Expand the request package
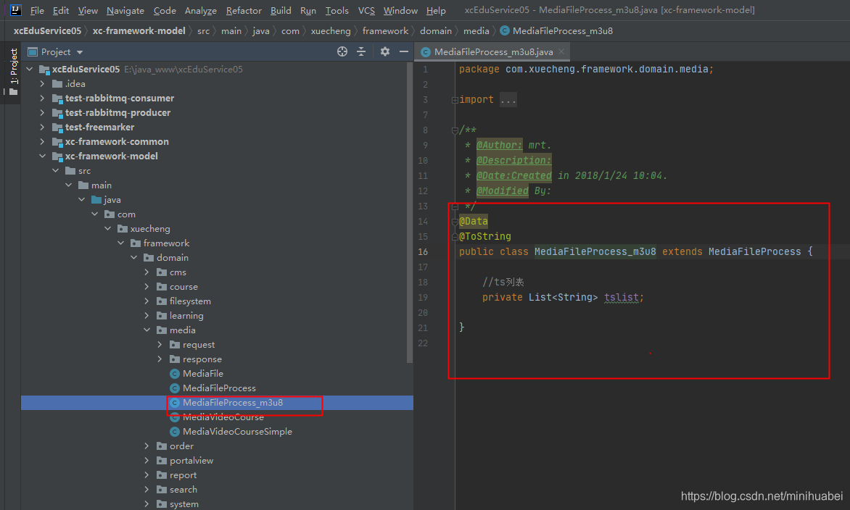Screen dimensions: 850x510 pyautogui.click(x=160, y=344)
